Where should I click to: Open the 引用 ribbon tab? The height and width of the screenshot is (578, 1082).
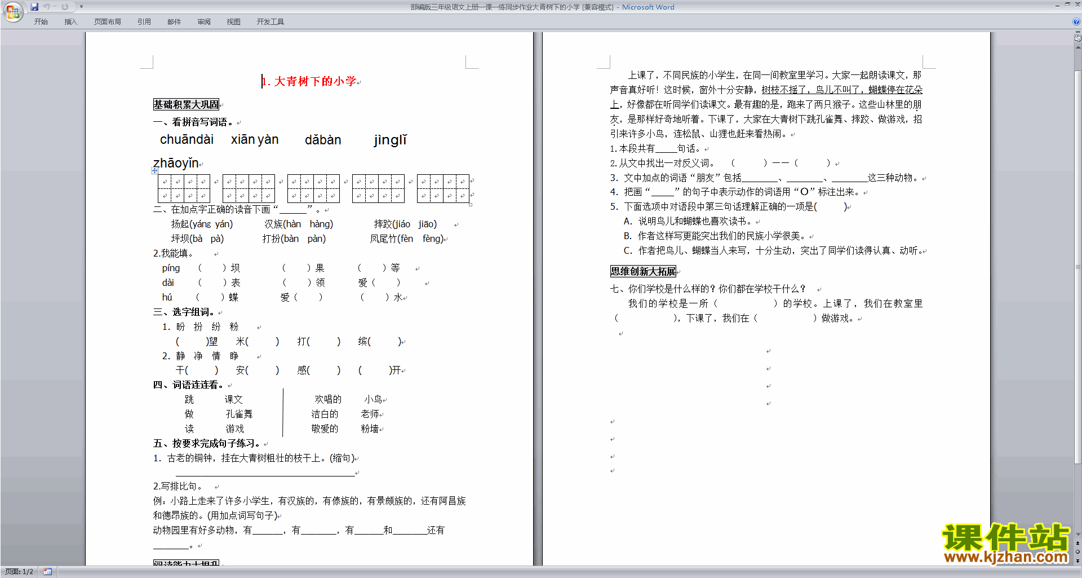pyautogui.click(x=144, y=21)
